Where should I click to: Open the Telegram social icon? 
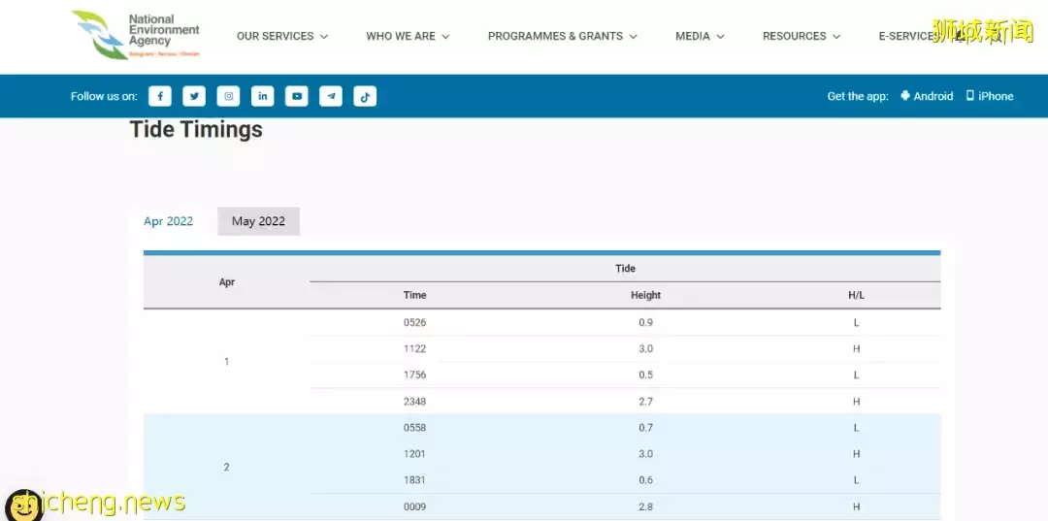[x=331, y=96]
